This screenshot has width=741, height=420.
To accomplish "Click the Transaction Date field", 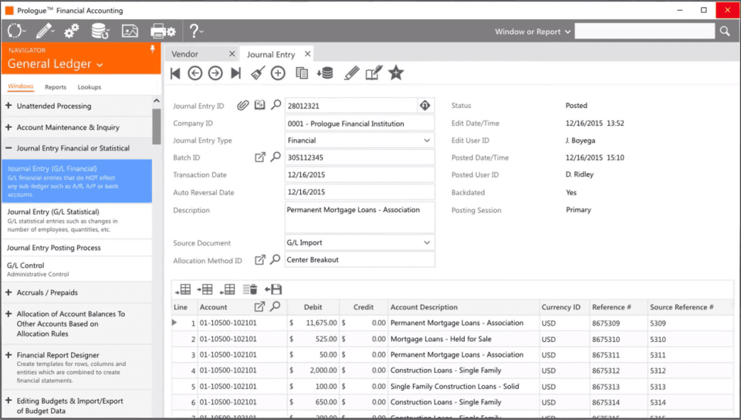I will tap(360, 174).
